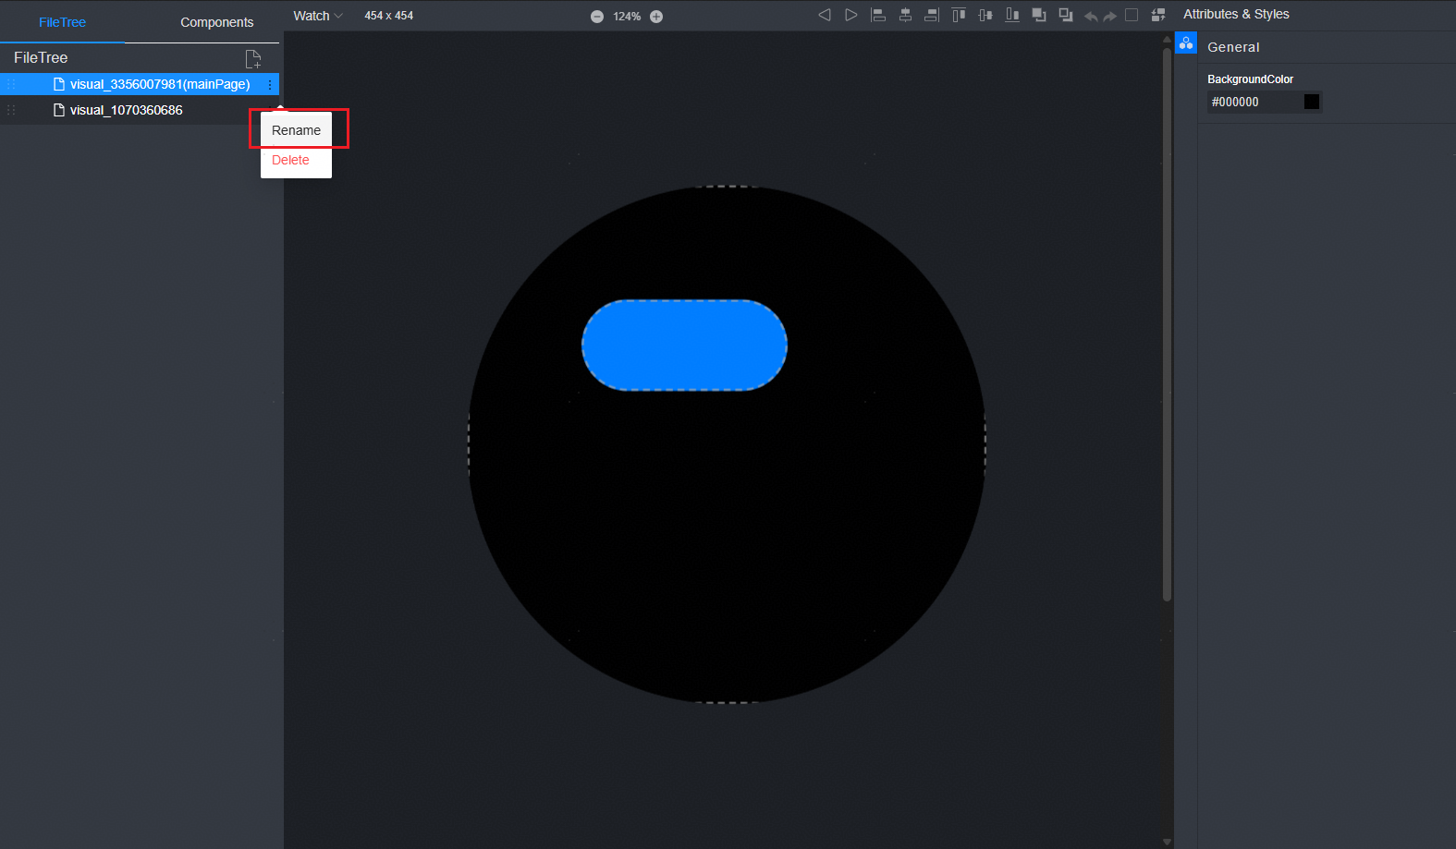
Task: Click the align right toolbar icon
Action: 932,15
